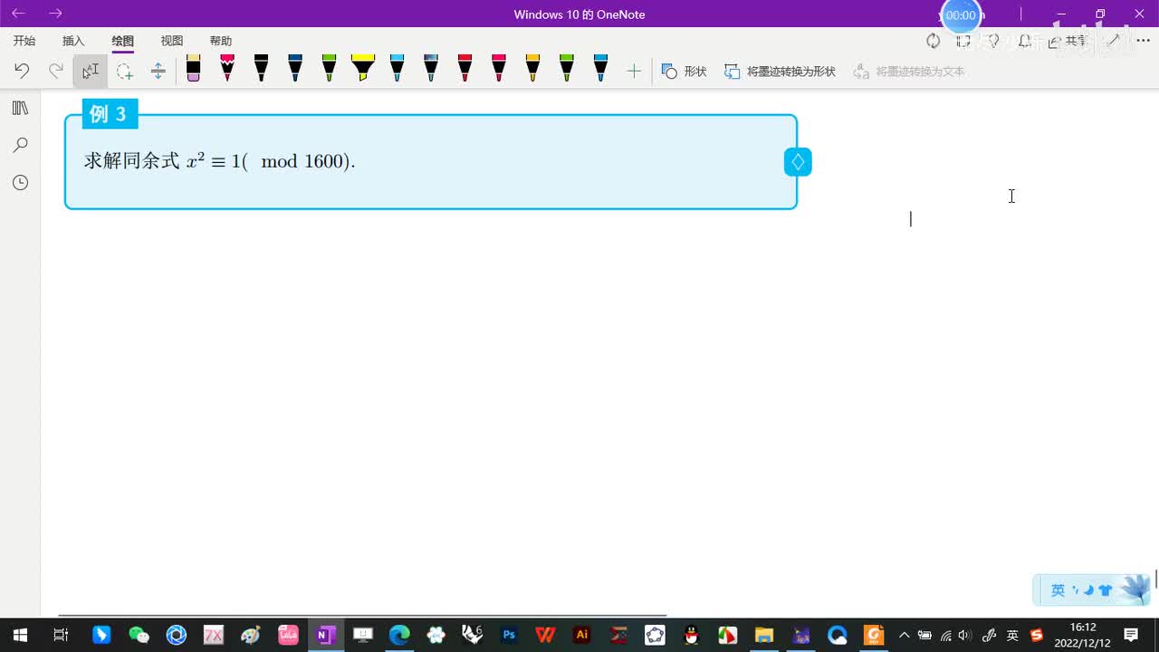Click the horizontal scrollbar under the page
Viewport: 1159px width, 652px height.
[x=362, y=615]
